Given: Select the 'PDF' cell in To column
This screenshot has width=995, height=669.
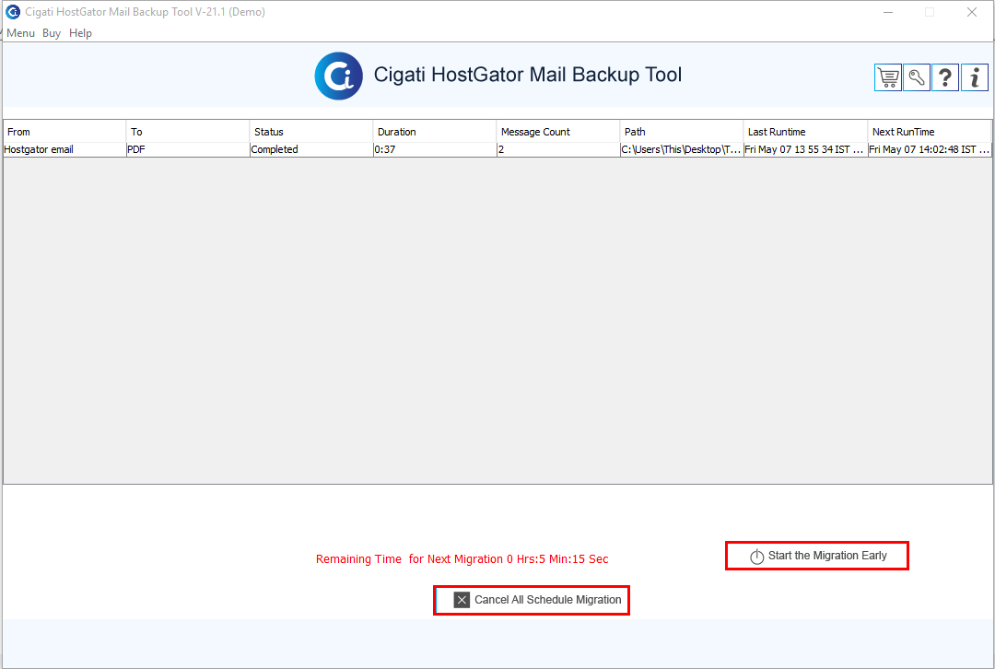Looking at the screenshot, I should 188,150.
